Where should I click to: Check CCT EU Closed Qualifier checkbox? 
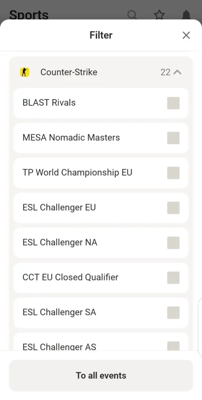[173, 278]
